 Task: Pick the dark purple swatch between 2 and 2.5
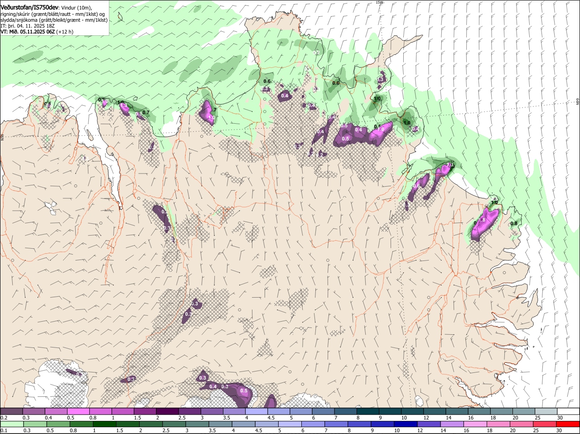(168, 411)
